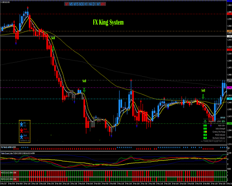Open the MN1 monthly timeframe

click(103, 4)
